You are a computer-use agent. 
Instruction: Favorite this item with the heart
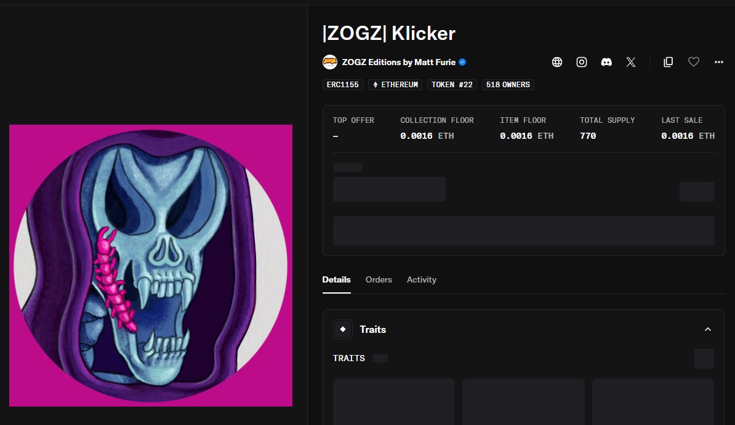pyautogui.click(x=694, y=61)
